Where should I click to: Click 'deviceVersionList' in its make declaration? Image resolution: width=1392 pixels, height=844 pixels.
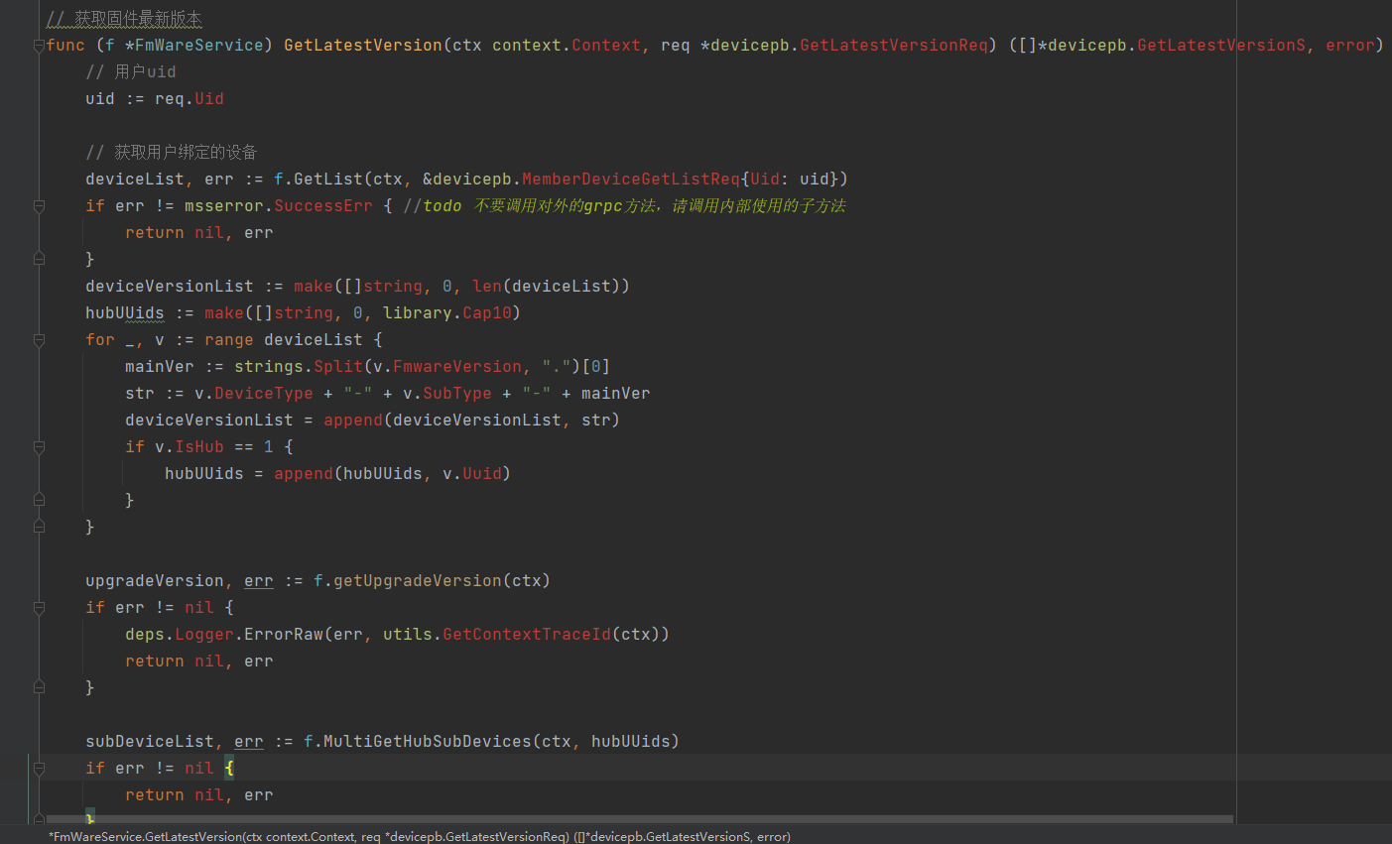point(170,287)
